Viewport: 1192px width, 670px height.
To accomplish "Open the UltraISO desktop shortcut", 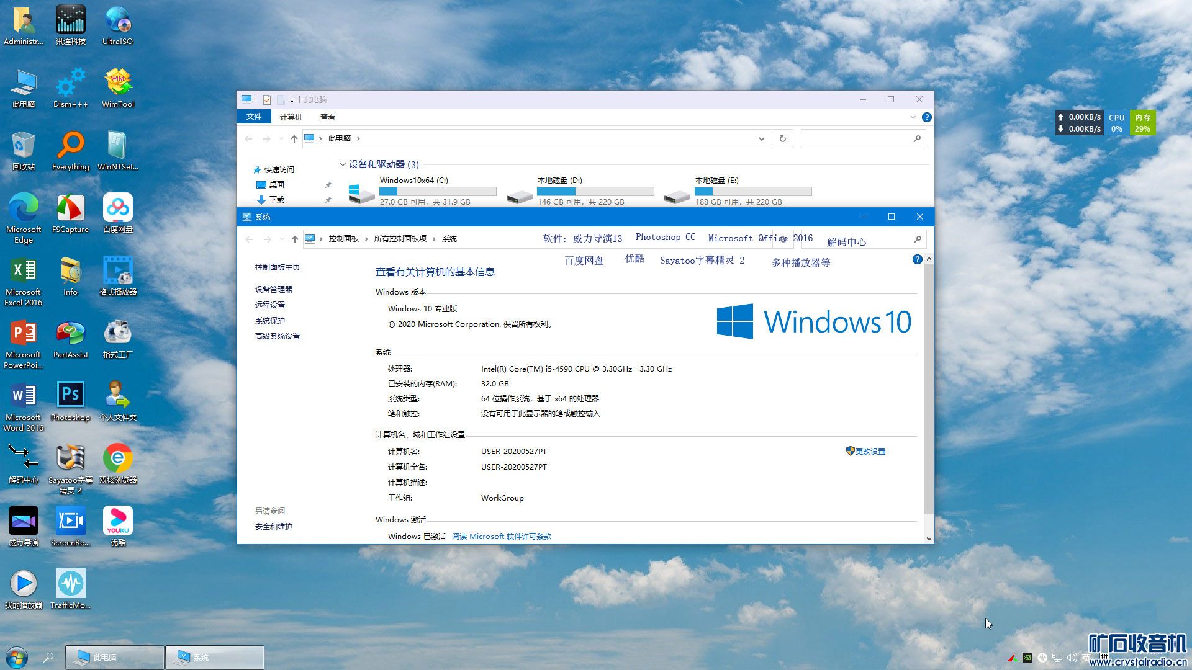I will pyautogui.click(x=117, y=21).
